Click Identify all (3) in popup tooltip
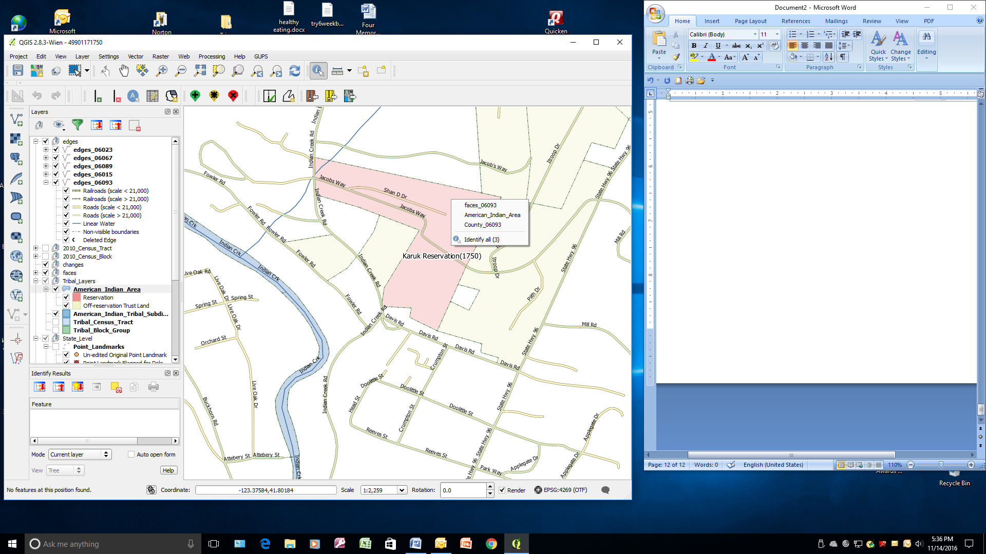Viewport: 986px width, 554px height. click(482, 239)
